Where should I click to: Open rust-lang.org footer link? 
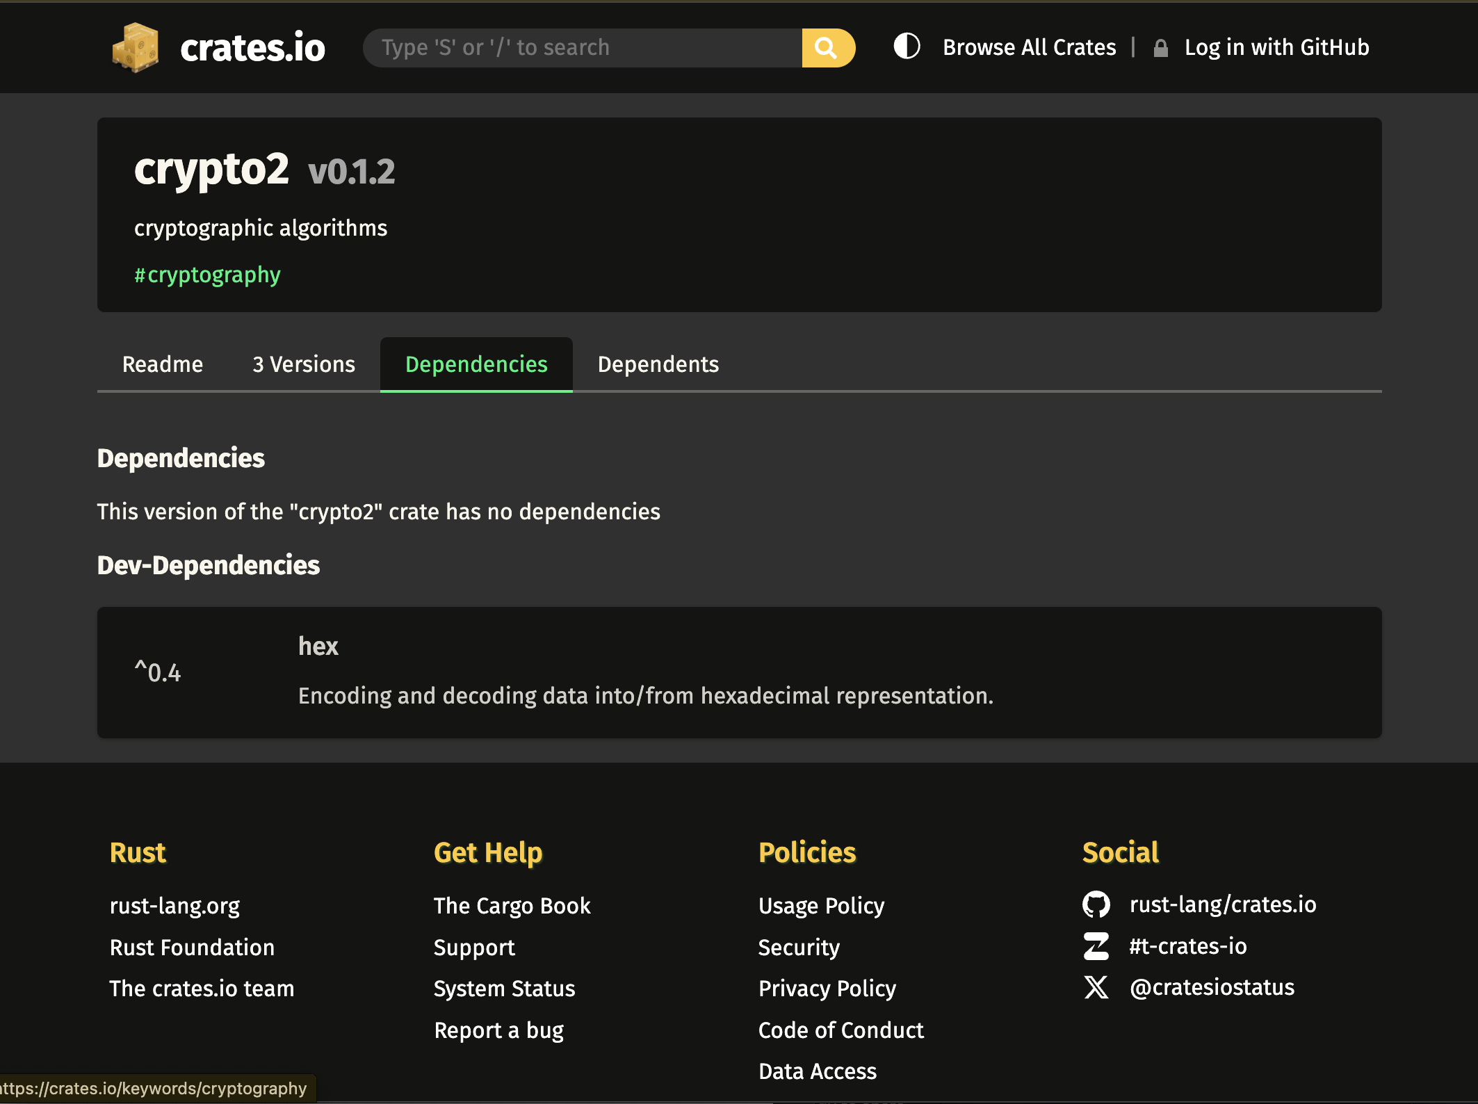174,906
